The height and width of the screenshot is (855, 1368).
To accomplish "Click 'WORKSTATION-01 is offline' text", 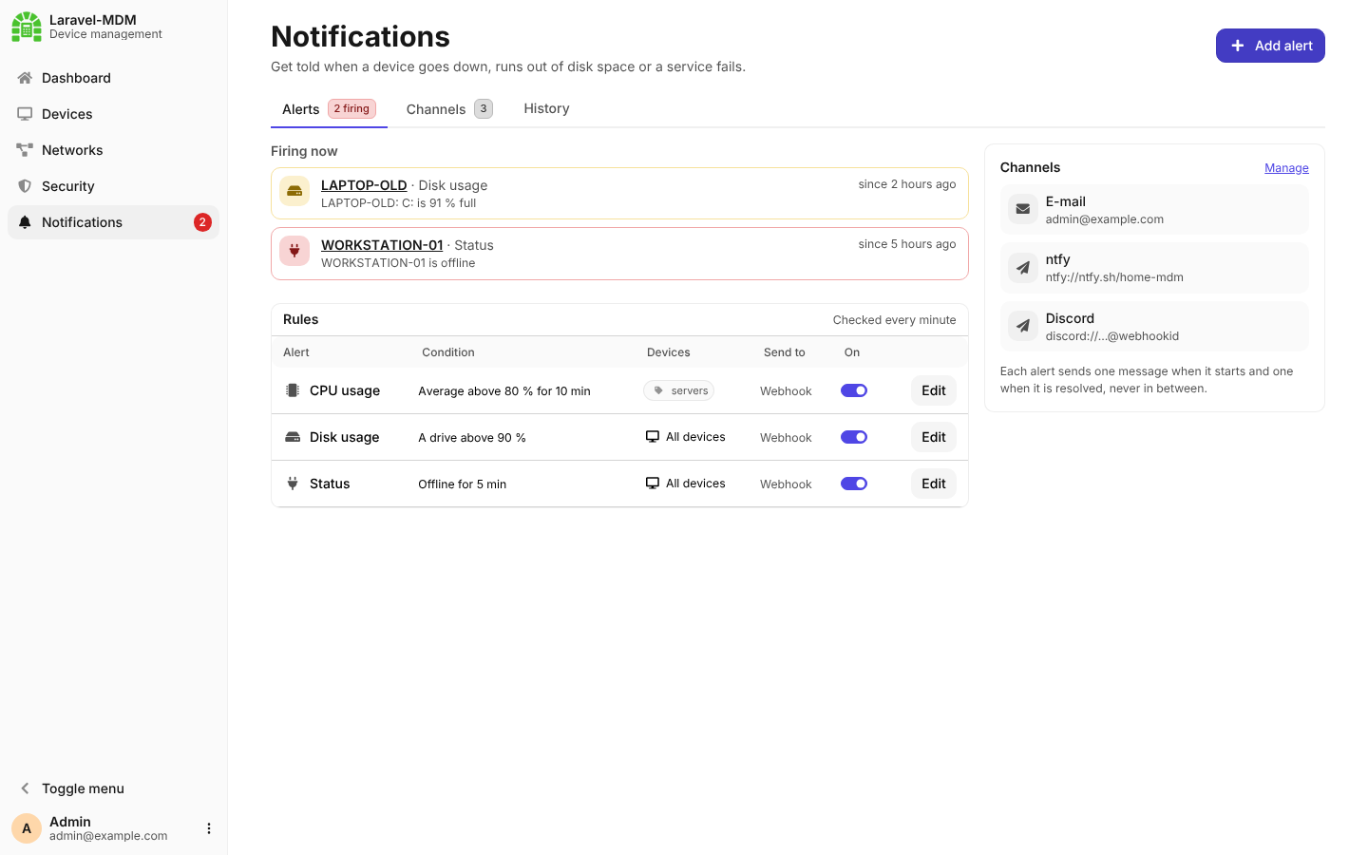I will pyautogui.click(x=398, y=263).
